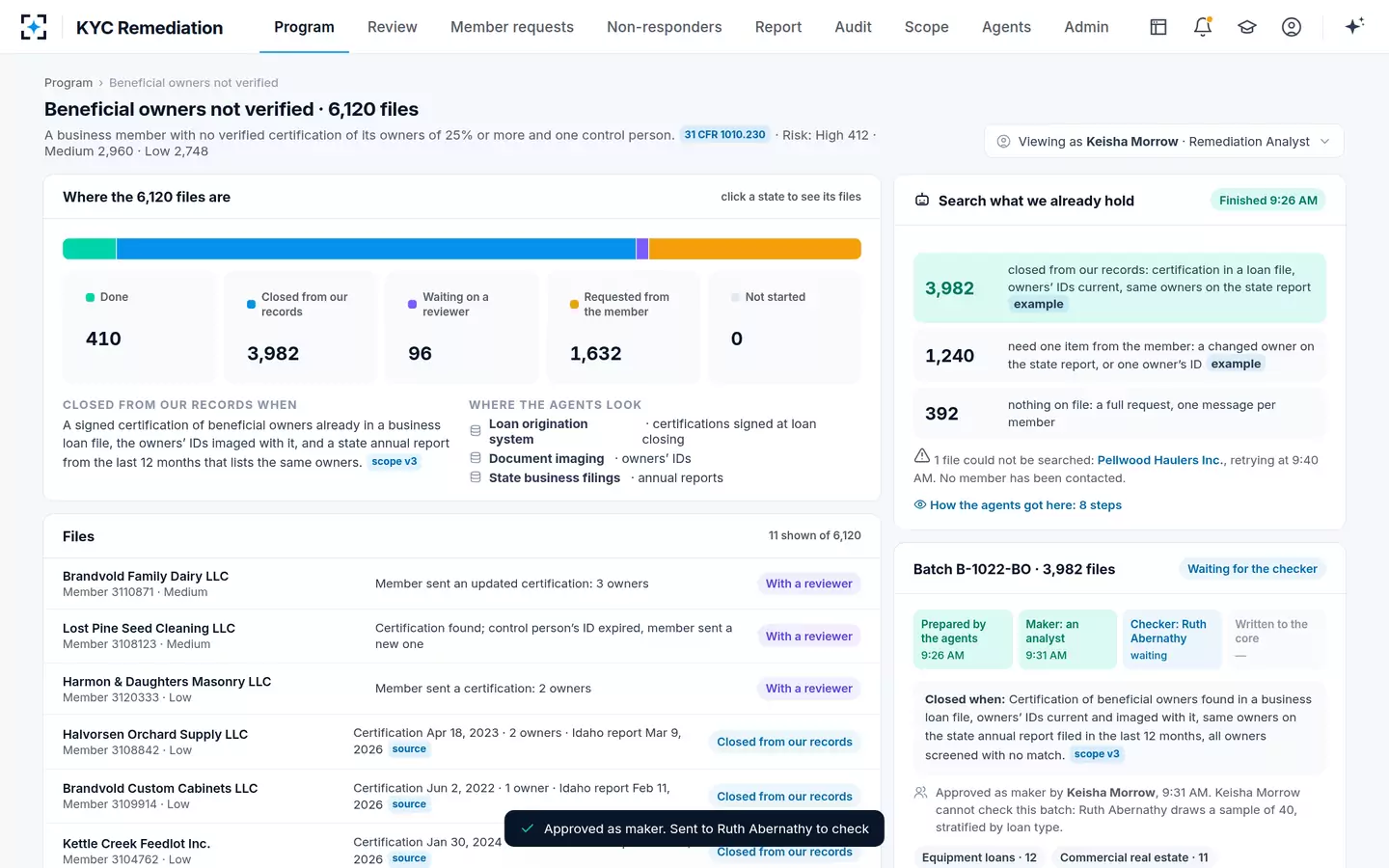Click With a reviewer badge for Lost Pine Seed

(808, 637)
